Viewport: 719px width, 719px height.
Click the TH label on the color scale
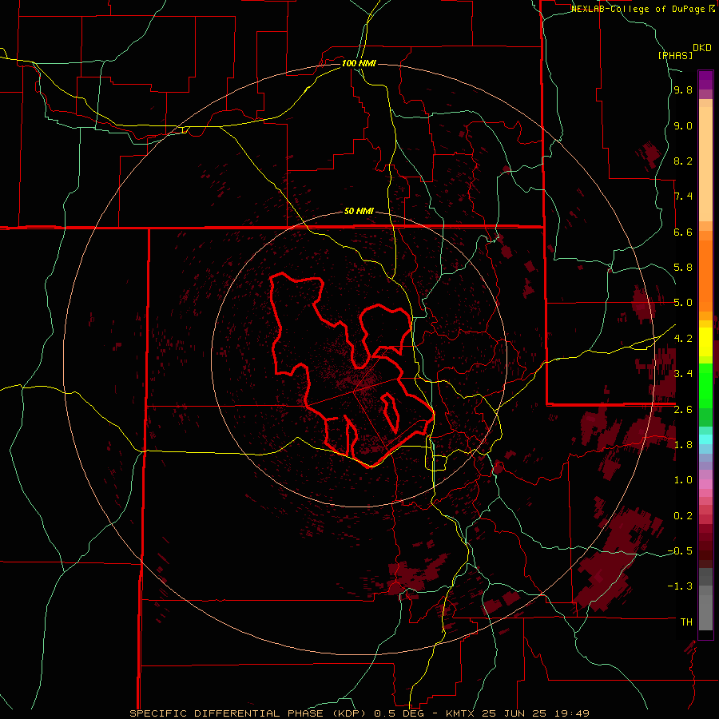(x=686, y=622)
